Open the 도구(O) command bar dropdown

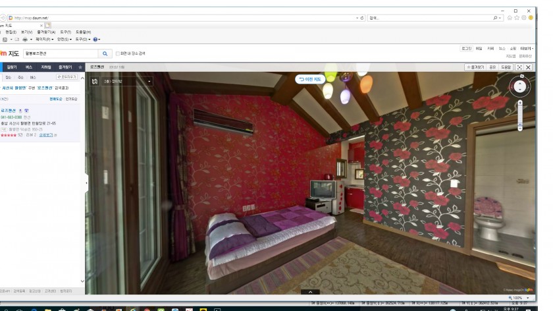pyautogui.click(x=82, y=40)
